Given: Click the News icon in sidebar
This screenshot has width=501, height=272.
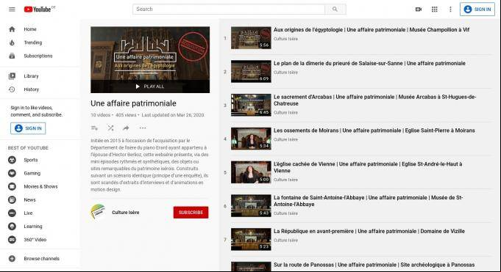Looking at the screenshot, I should (12, 200).
